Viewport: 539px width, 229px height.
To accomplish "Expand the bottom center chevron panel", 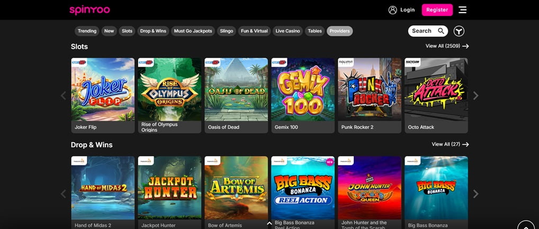I will click(269, 223).
